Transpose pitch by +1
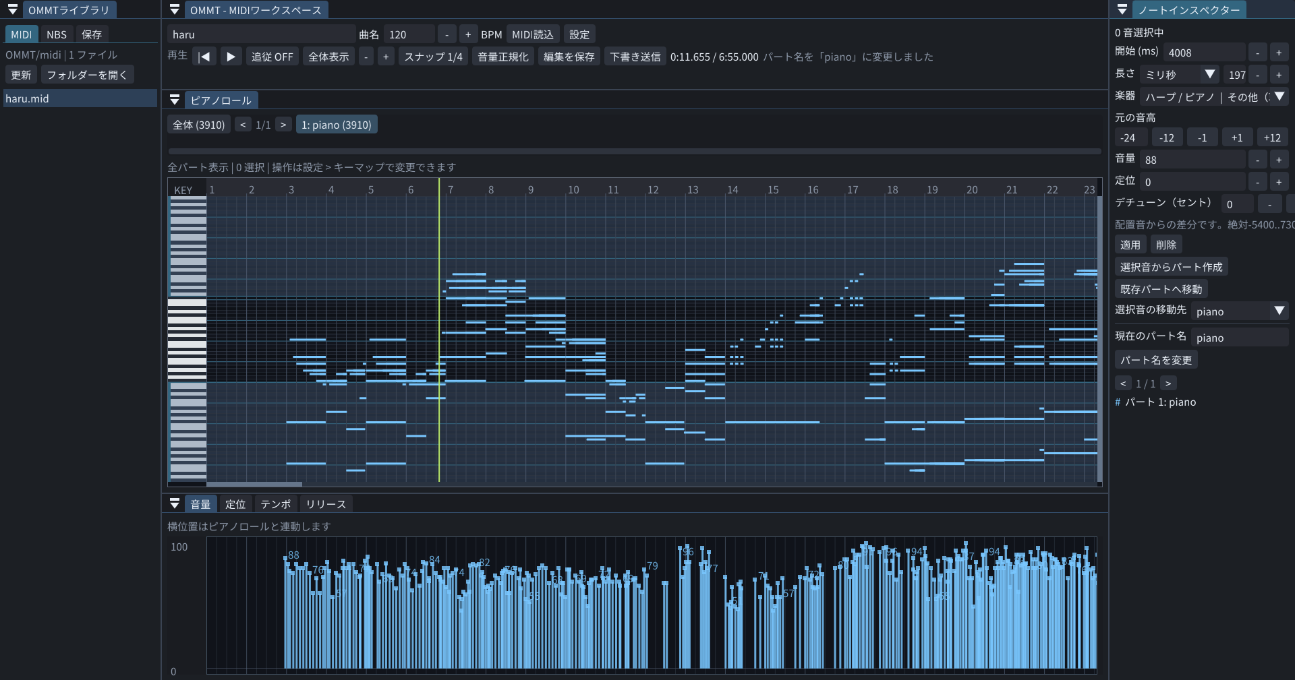The width and height of the screenshot is (1295, 680). coord(1237,137)
